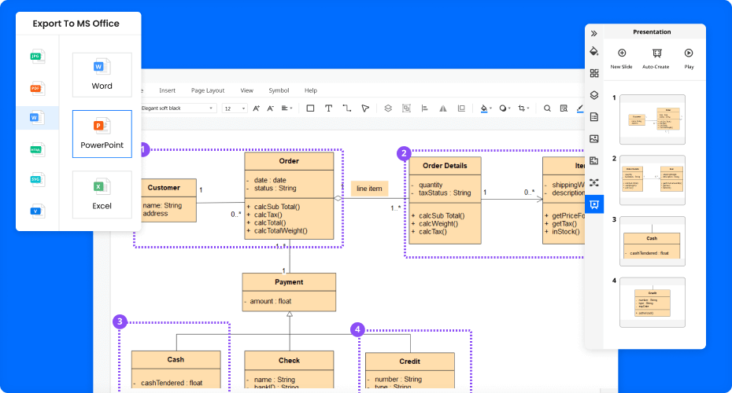Select the Visio export format icon
This screenshot has height=393, width=732.
click(x=37, y=211)
